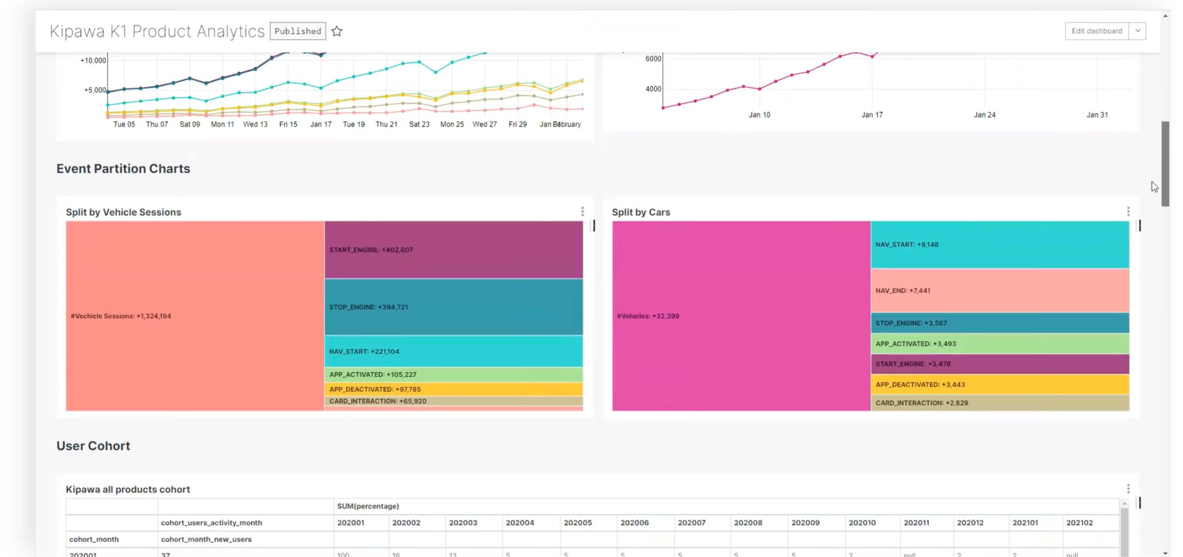Open Split by Vehicle Sessions options menu
Viewport: 1183px width, 557px height.
(x=582, y=211)
